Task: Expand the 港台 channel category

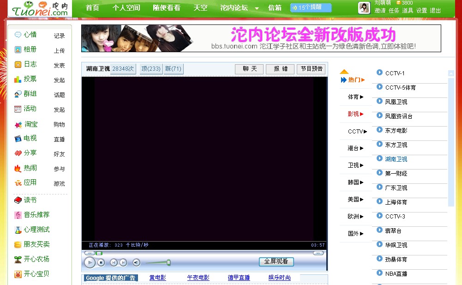Action: 356,148
